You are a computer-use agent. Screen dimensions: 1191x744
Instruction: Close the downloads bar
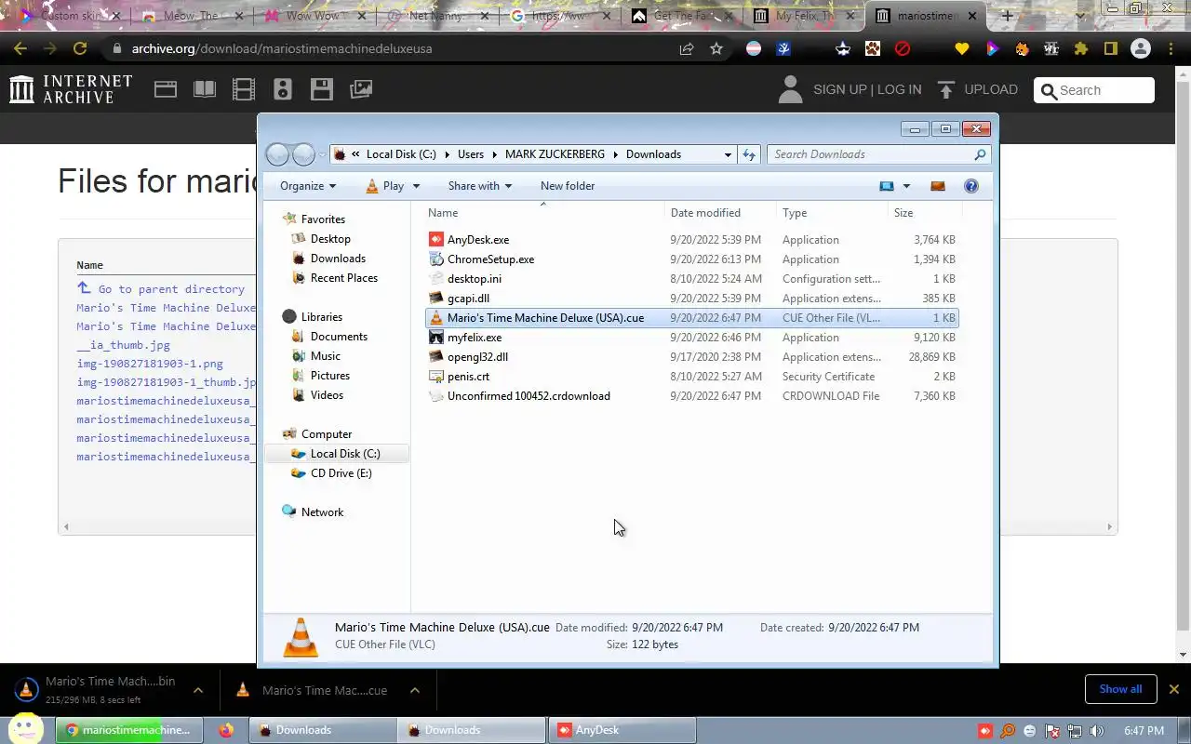coord(1174,689)
